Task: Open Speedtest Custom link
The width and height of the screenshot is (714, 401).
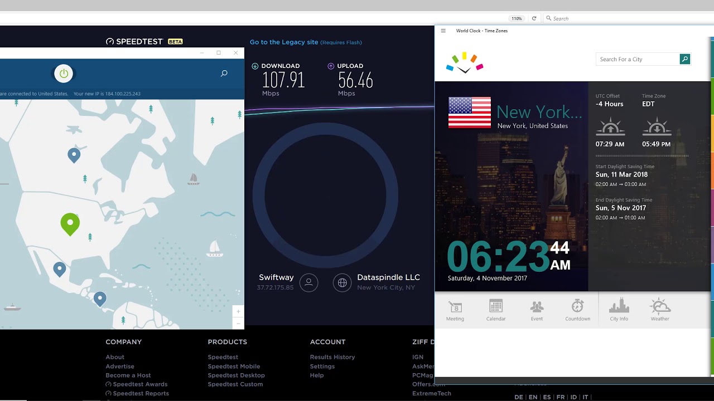Action: 235,384
